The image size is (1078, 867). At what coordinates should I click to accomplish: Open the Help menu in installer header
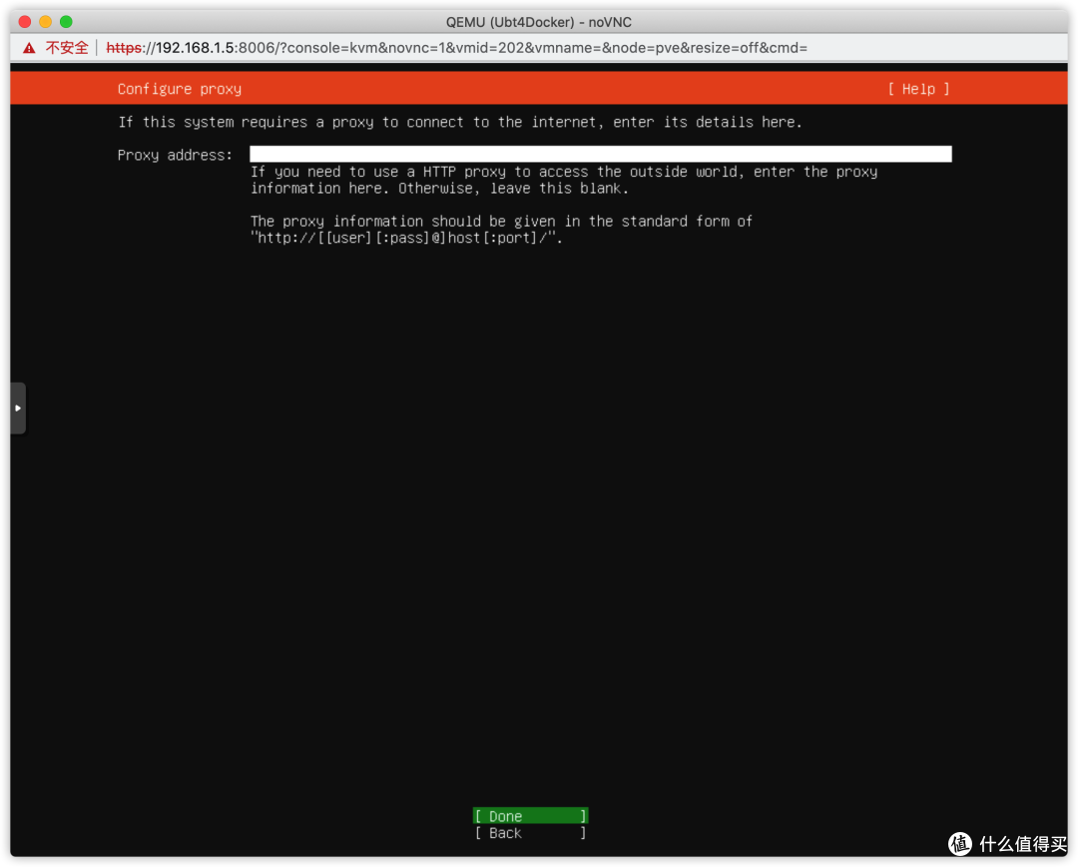click(x=918, y=89)
